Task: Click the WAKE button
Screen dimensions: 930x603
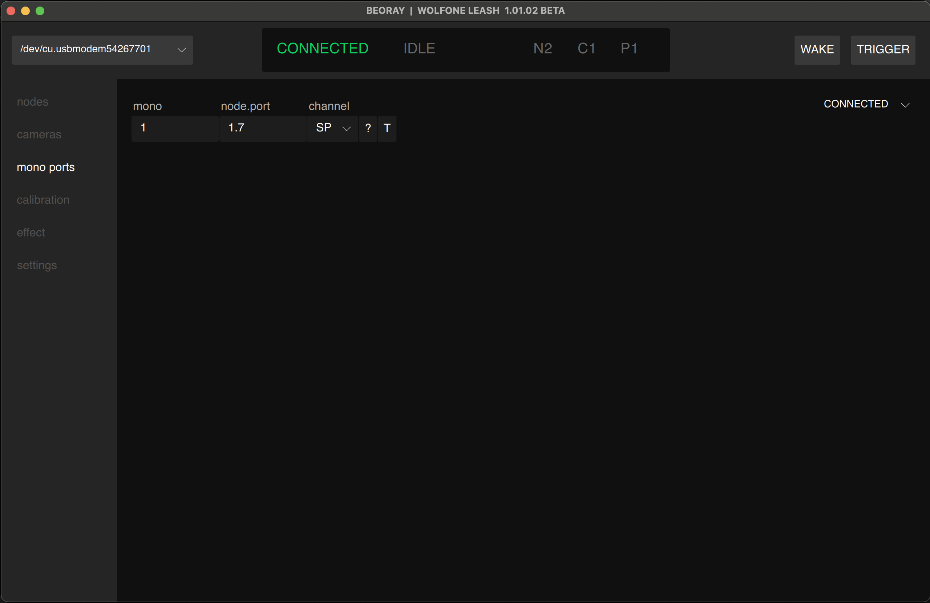Action: pos(817,50)
